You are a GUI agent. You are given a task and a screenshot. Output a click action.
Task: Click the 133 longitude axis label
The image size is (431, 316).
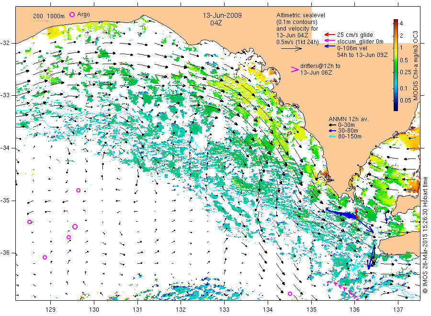click(224, 310)
